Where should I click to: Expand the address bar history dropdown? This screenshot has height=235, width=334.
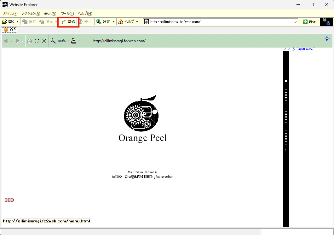point(295,22)
